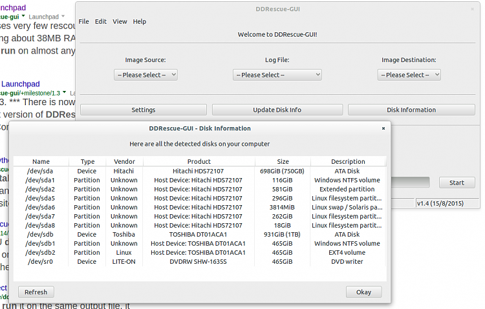Click the Extended partition description
Image resolution: width=485 pixels, height=309 pixels.
347,189
